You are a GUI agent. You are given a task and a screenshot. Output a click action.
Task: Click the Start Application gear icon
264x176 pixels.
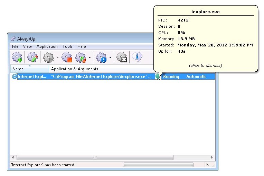click(48, 58)
